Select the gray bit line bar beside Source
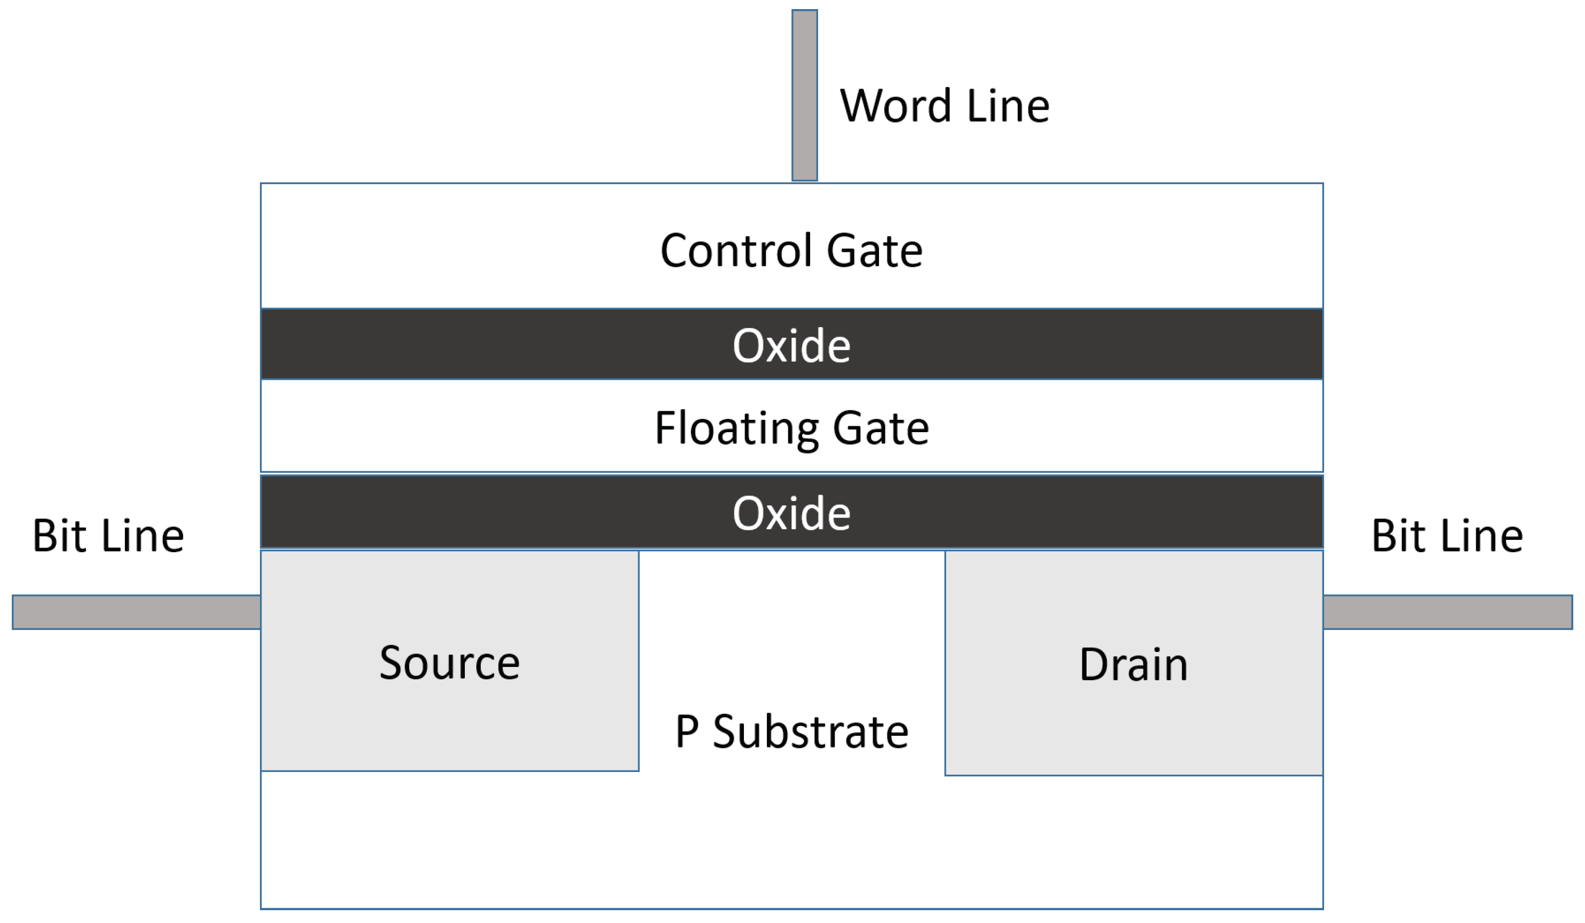Image resolution: width=1585 pixels, height=923 pixels. coord(137,612)
